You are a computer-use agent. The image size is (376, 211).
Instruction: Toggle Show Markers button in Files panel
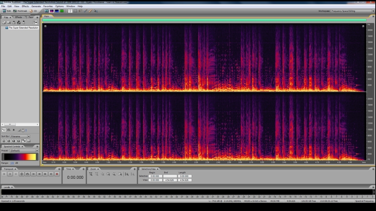[x=24, y=141]
